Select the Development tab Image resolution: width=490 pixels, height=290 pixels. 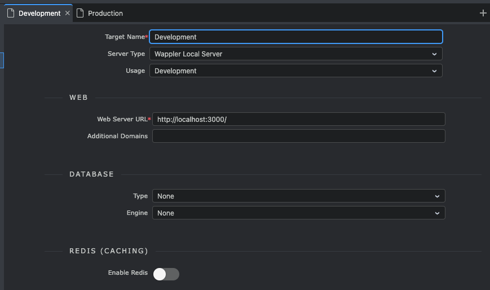(x=39, y=13)
